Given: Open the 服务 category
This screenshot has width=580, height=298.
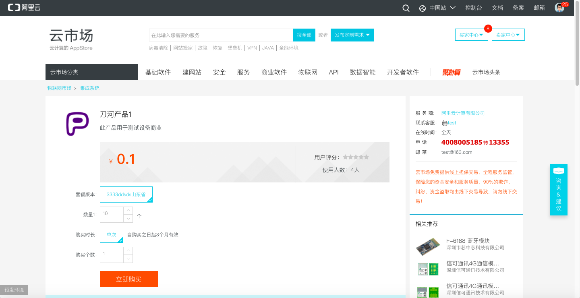Looking at the screenshot, I should tap(244, 72).
